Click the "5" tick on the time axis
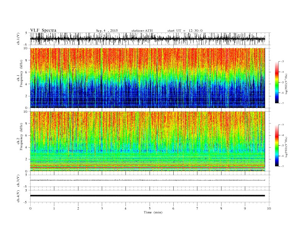This screenshot has height=234, width=303. pos(150,208)
